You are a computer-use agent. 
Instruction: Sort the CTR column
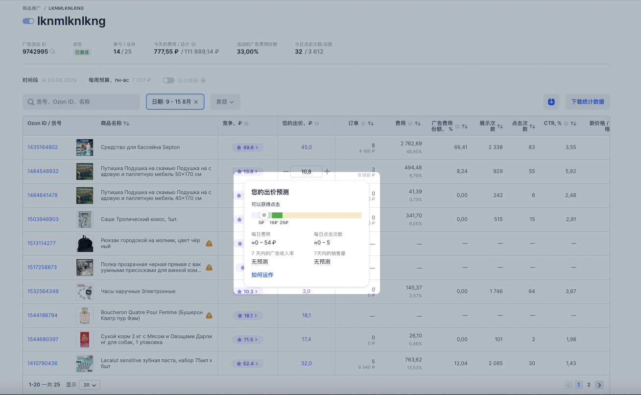[x=573, y=123]
